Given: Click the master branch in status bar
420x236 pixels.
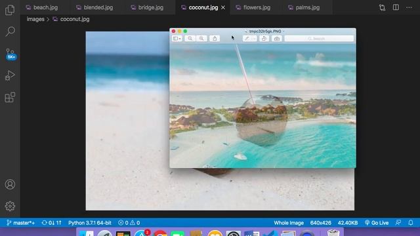Looking at the screenshot, I should [x=21, y=223].
